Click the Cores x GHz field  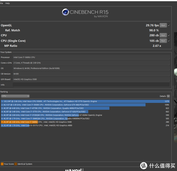(91, 63)
